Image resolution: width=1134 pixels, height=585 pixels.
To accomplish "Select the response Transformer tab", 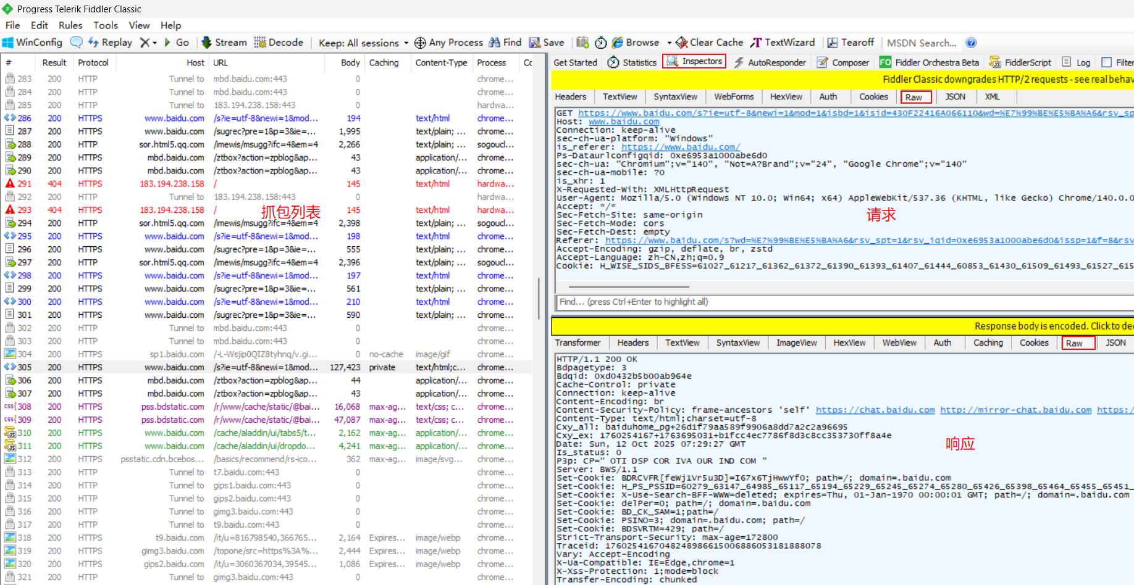I will point(577,342).
